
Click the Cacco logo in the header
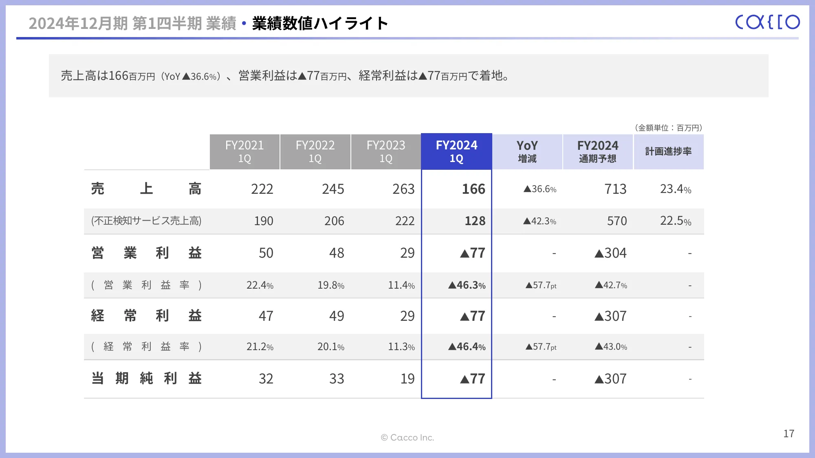[x=767, y=22]
